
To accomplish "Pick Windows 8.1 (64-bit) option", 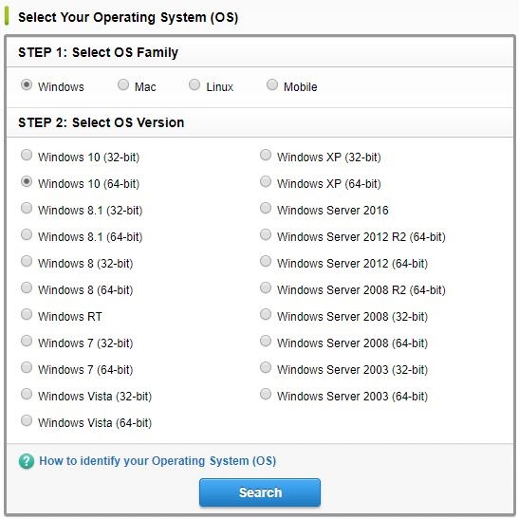I will tap(27, 234).
